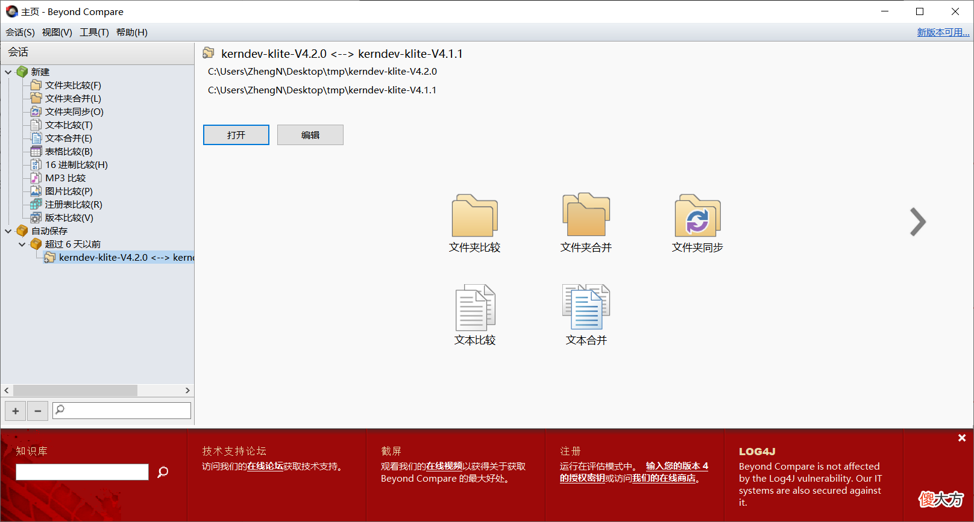This screenshot has height=522, width=974.
Task: Select 文件夹比较(F) in the sessions tree
Action: pos(73,85)
